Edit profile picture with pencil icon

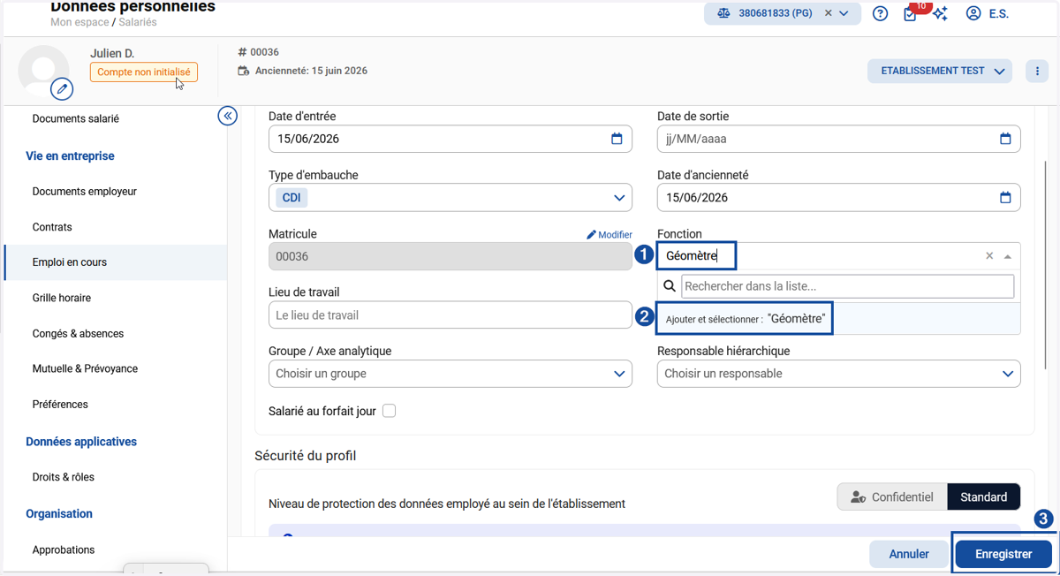[x=62, y=88]
